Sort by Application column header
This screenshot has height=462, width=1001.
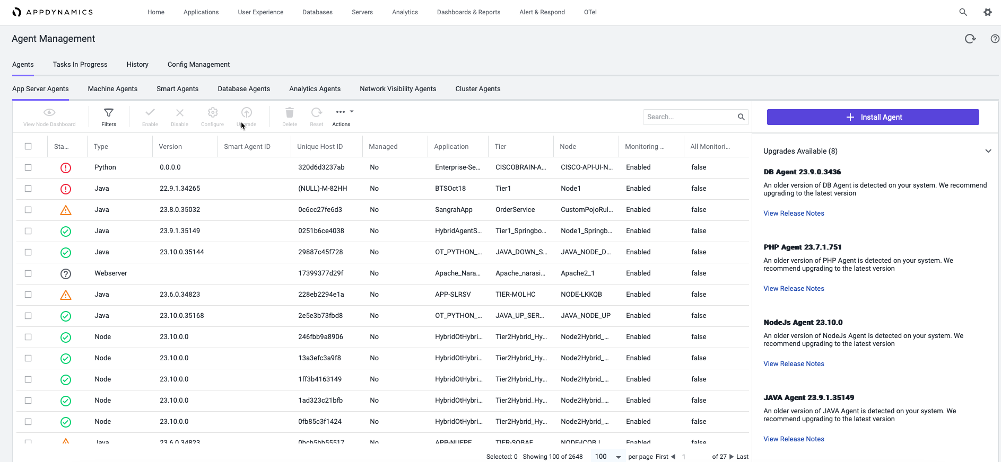[x=451, y=147]
